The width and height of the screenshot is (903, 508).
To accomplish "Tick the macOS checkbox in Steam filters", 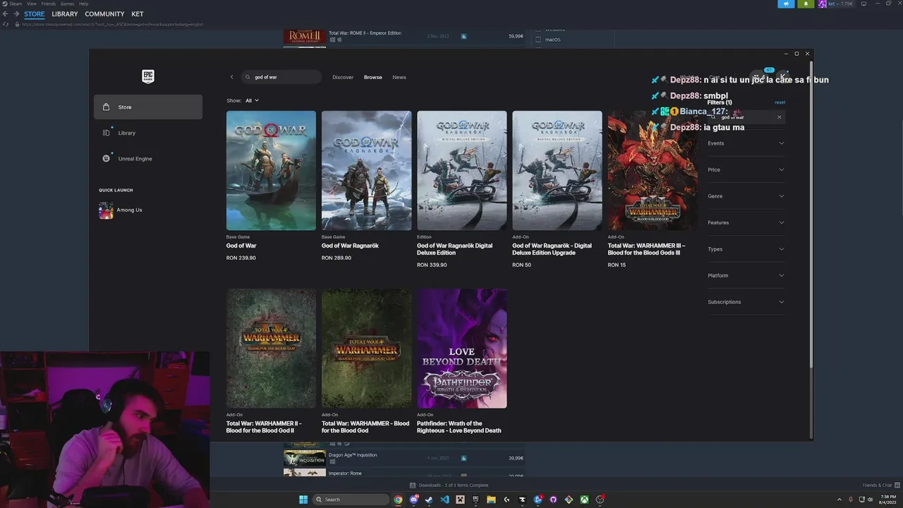I will coord(538,40).
